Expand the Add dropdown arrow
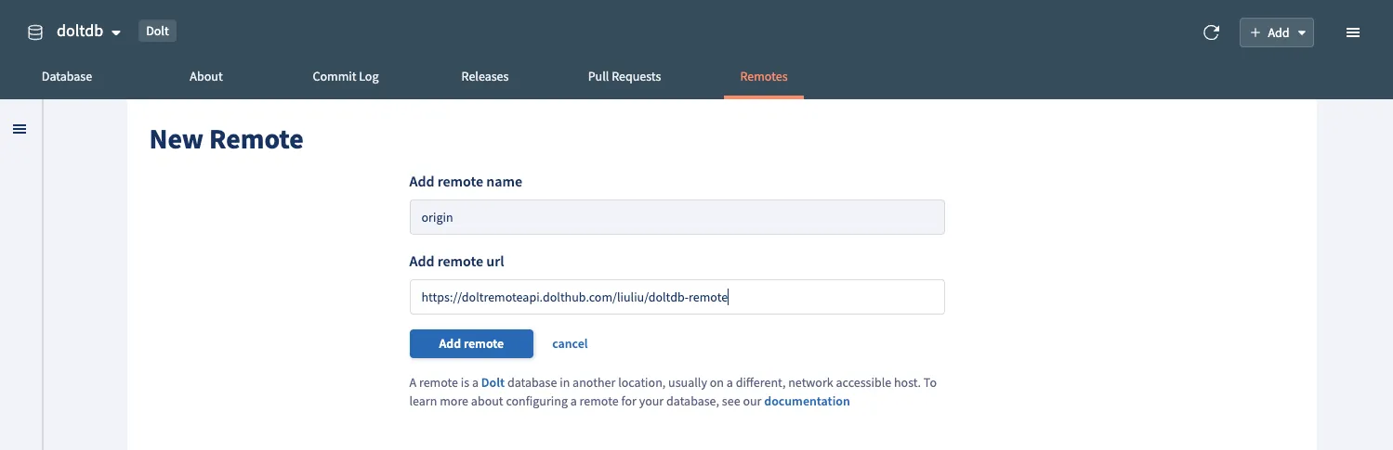 1301,33
